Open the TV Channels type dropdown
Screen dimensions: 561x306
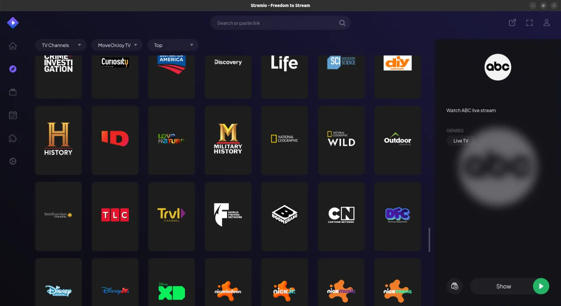pyautogui.click(x=61, y=45)
